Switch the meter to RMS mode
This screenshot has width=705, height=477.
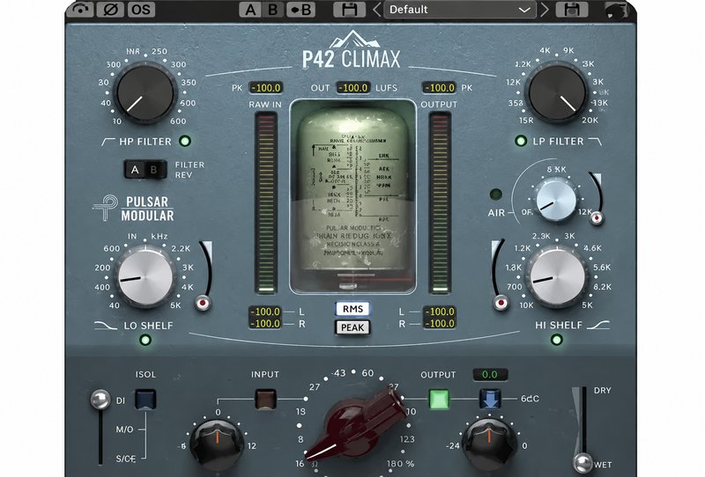click(352, 309)
